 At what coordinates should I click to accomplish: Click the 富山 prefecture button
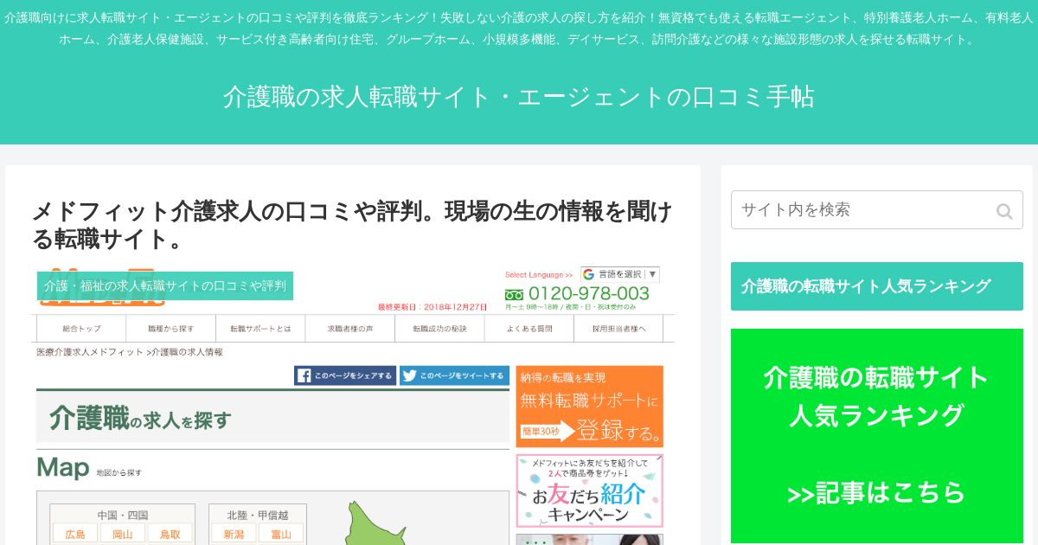tap(280, 534)
